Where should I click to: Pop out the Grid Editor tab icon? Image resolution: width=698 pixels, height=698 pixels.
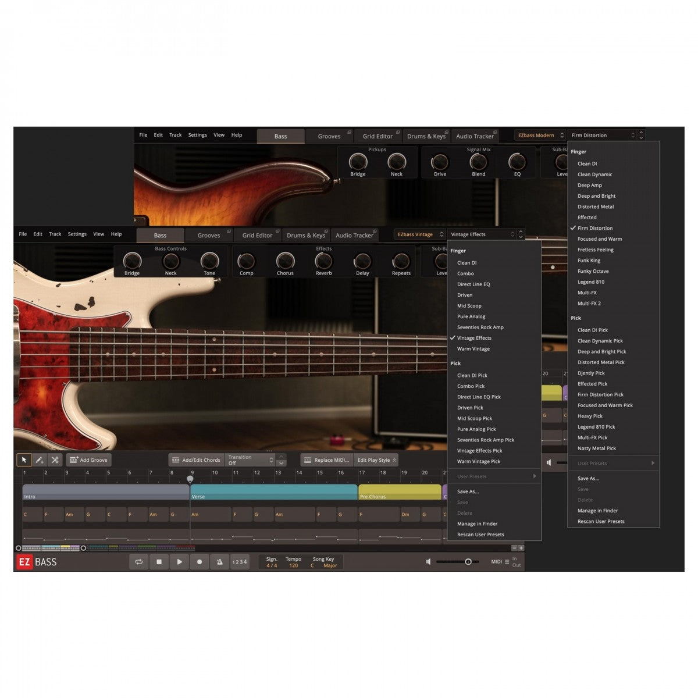click(277, 232)
